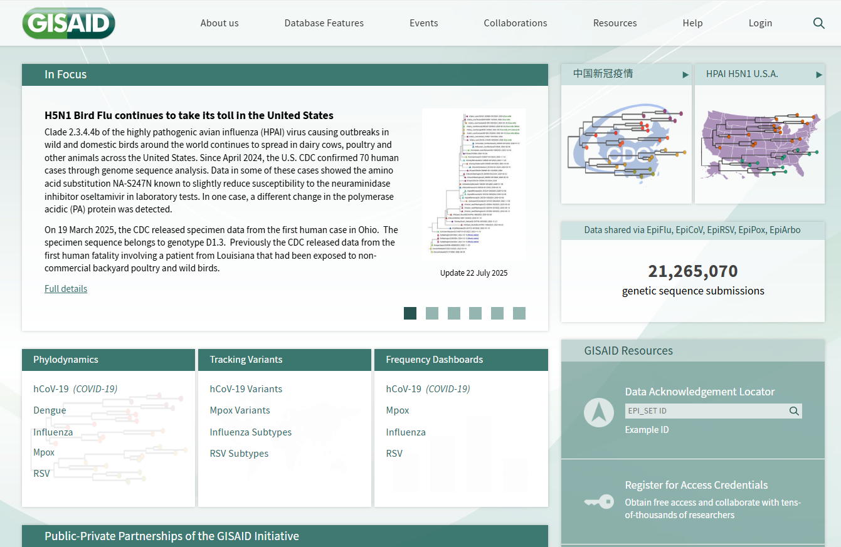
Task: Open the search magnifier in top navigation
Action: click(x=818, y=23)
